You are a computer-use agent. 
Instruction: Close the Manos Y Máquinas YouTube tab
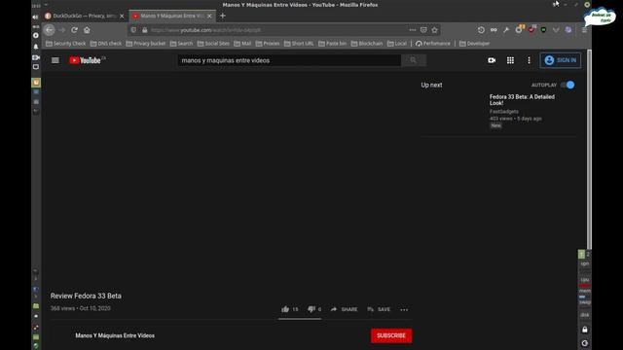point(209,16)
